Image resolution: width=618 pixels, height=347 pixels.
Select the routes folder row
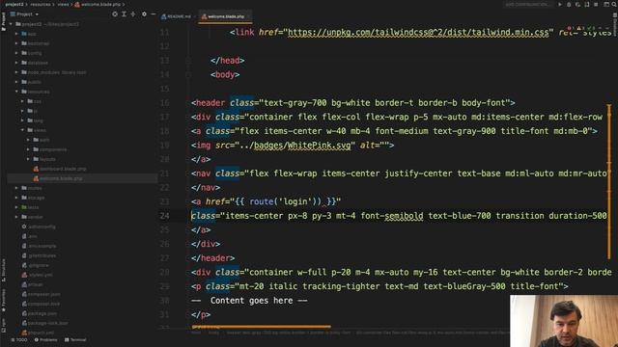82,188
